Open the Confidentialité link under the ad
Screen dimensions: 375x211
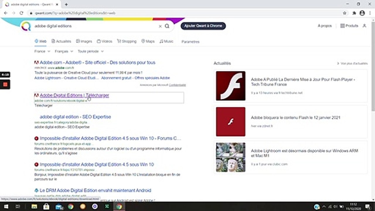tap(177, 85)
